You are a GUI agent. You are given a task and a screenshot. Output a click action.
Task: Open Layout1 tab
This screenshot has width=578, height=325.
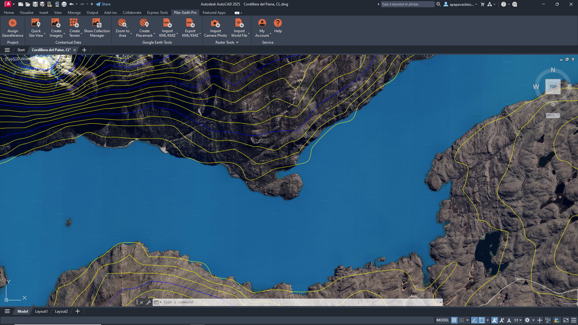coord(41,311)
